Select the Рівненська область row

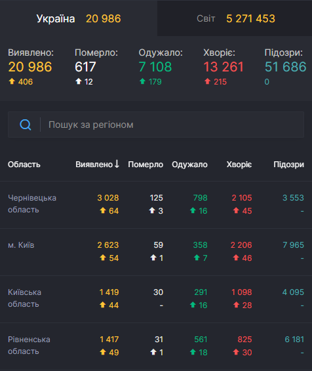click(x=156, y=346)
